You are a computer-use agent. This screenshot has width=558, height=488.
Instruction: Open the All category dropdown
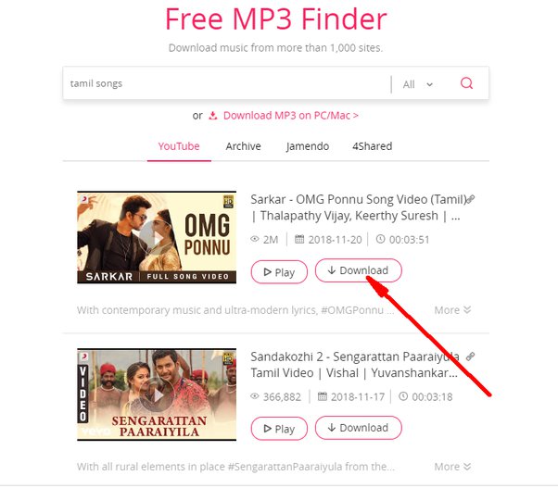pyautogui.click(x=418, y=84)
